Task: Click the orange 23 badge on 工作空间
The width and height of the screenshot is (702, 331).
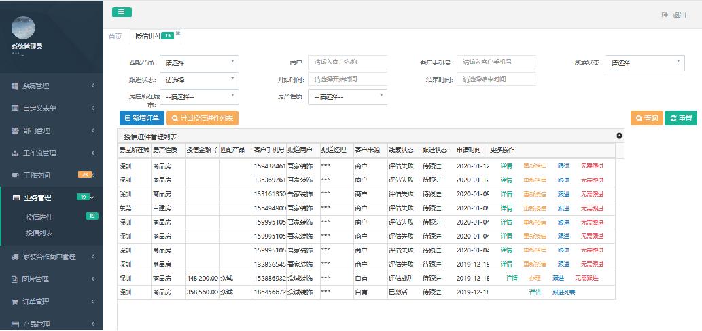Action: point(85,175)
